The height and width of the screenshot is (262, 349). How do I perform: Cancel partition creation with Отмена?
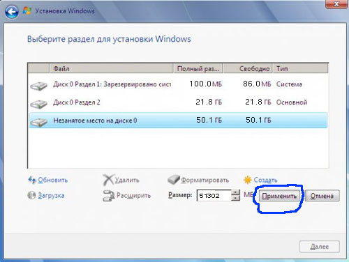tap(322, 196)
